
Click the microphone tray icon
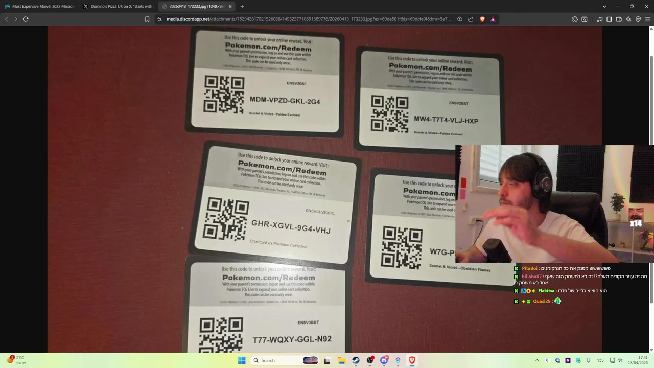coord(588,360)
